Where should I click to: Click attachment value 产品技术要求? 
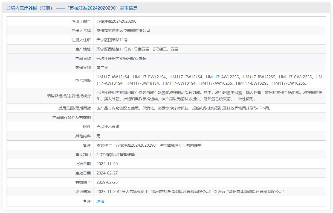pyautogui.click(x=108, y=127)
